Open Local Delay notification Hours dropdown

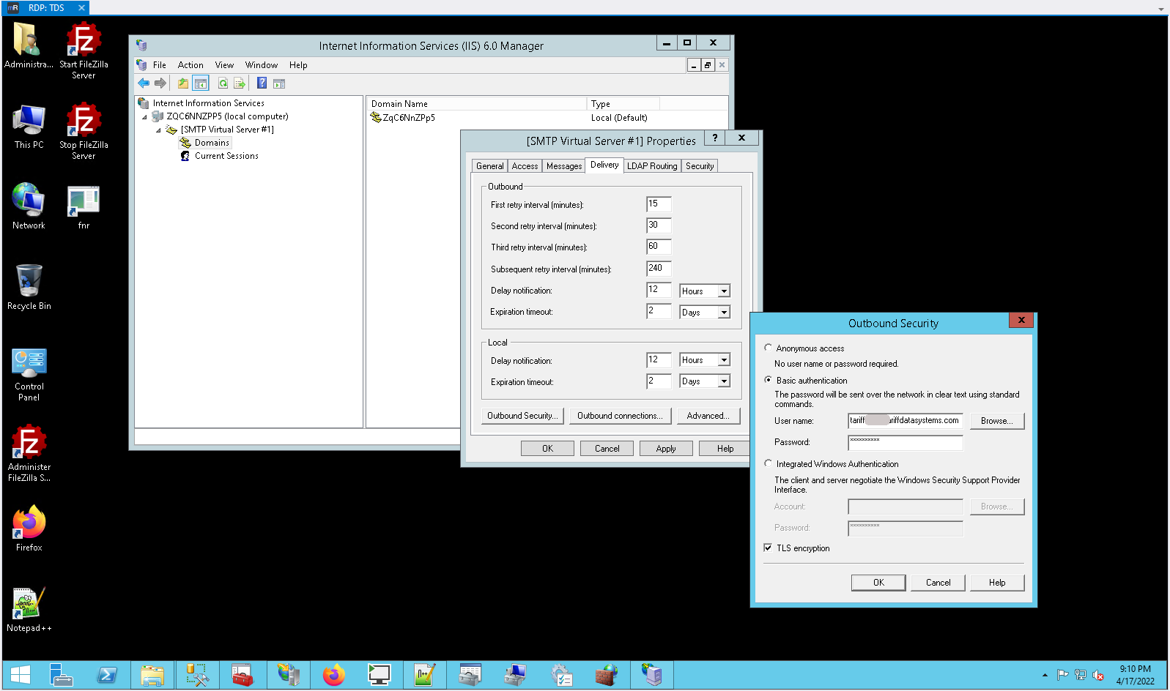(724, 360)
